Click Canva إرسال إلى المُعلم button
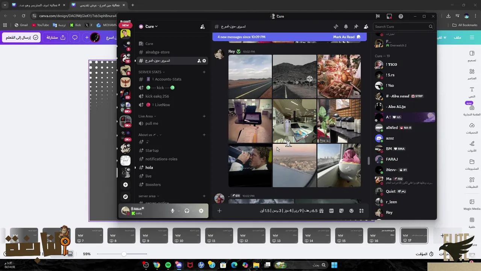 tap(22, 37)
